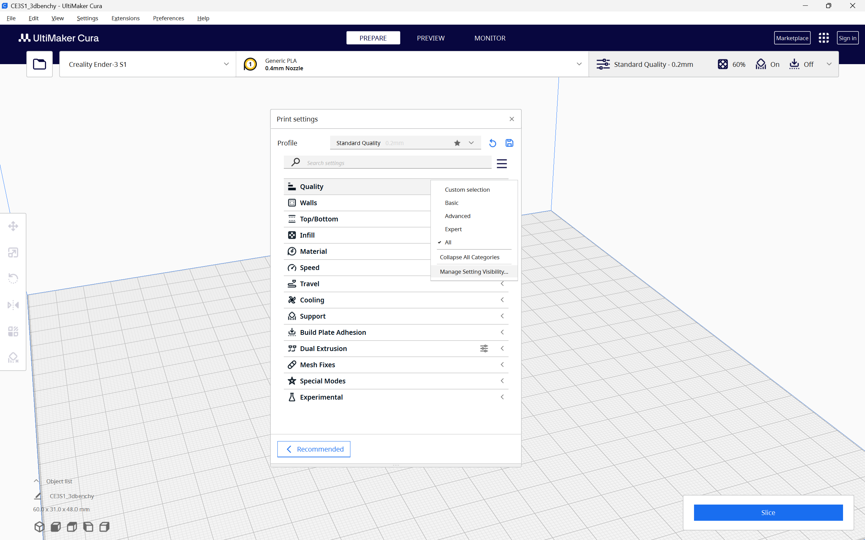Screen dimensions: 865x540
Task: Open the Standard Quality profile dropdown
Action: click(405, 143)
